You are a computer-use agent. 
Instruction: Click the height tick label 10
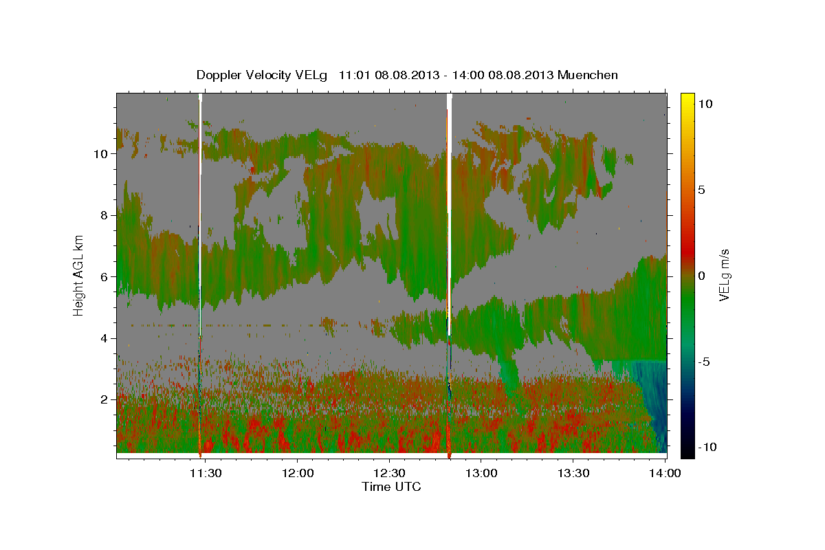tap(100, 154)
